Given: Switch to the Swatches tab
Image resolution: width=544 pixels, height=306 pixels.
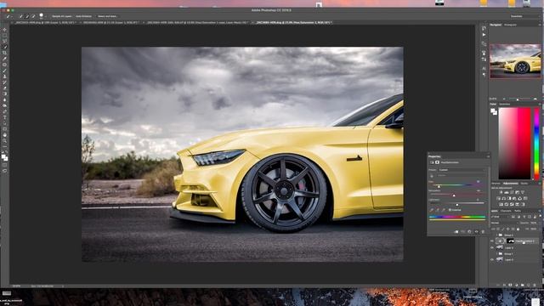Looking at the screenshot, I should (504, 104).
